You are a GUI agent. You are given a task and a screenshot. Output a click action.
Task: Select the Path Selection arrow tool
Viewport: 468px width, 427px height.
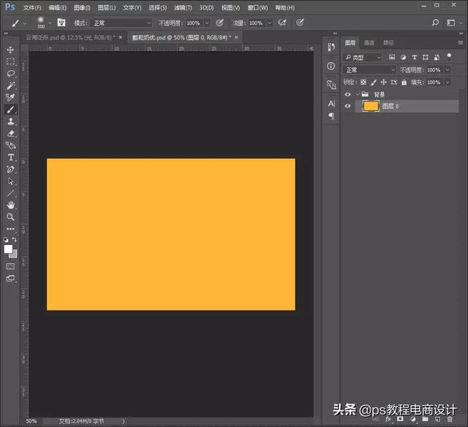pos(10,181)
